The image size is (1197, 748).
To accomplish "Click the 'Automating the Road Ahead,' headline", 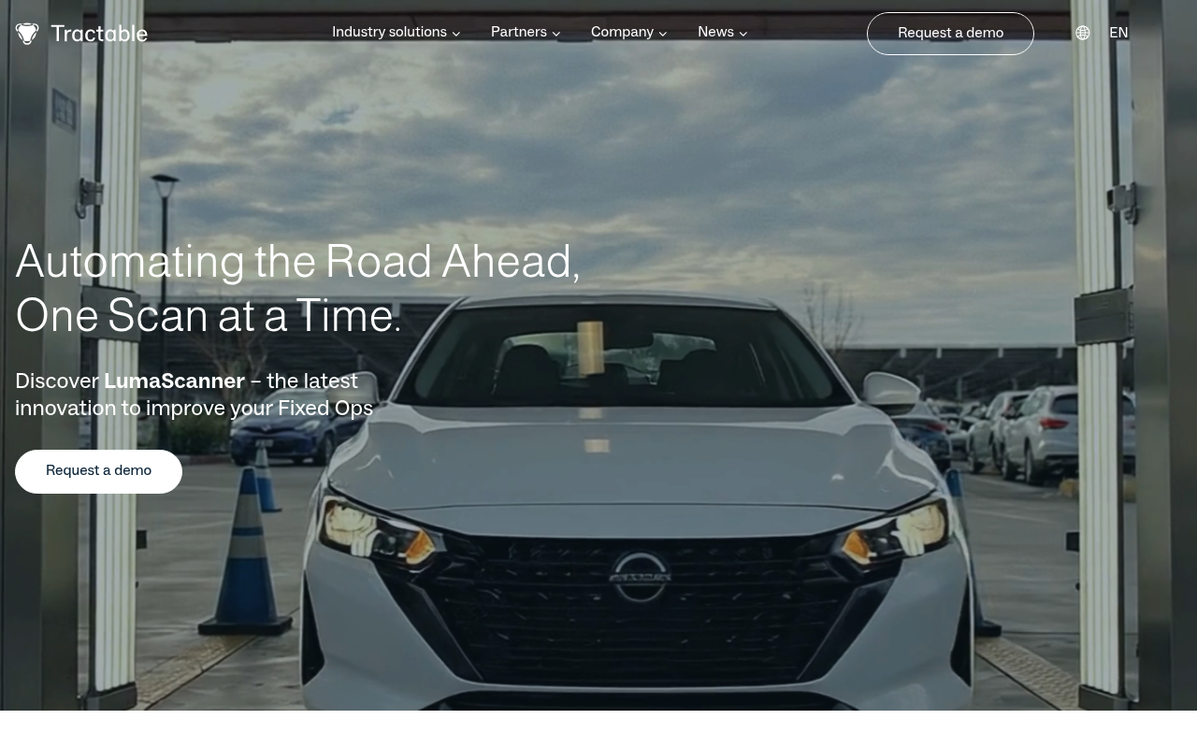I will 297,262.
